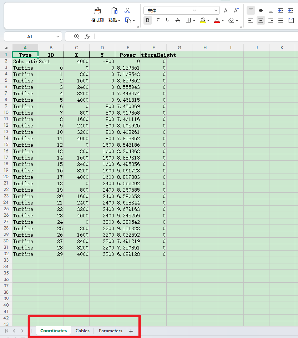Viewport: 298px width, 338px height.
Task: Apply the yellow fill color
Action: [202, 20]
